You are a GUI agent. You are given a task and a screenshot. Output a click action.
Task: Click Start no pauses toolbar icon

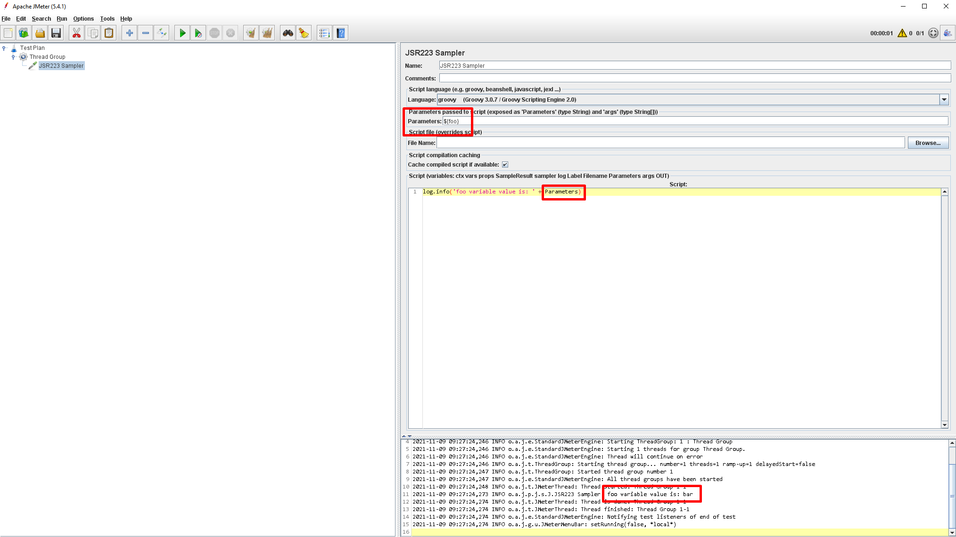pos(198,33)
